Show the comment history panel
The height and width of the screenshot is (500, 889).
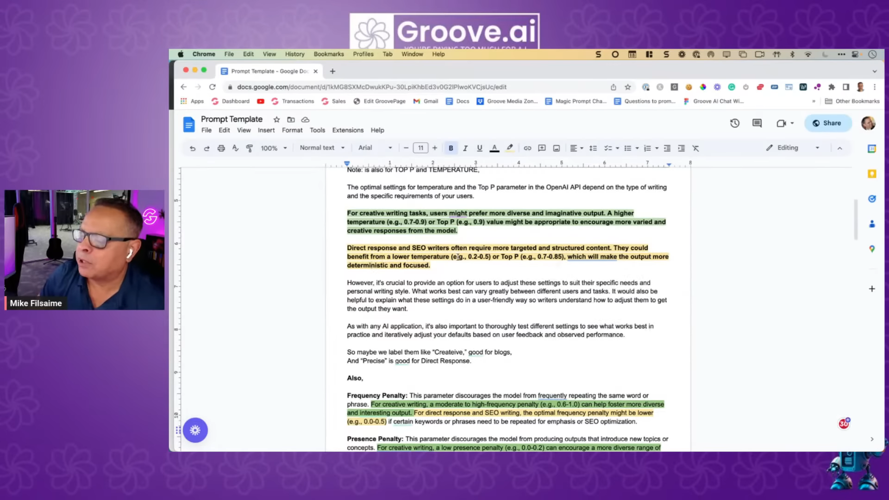pos(757,123)
